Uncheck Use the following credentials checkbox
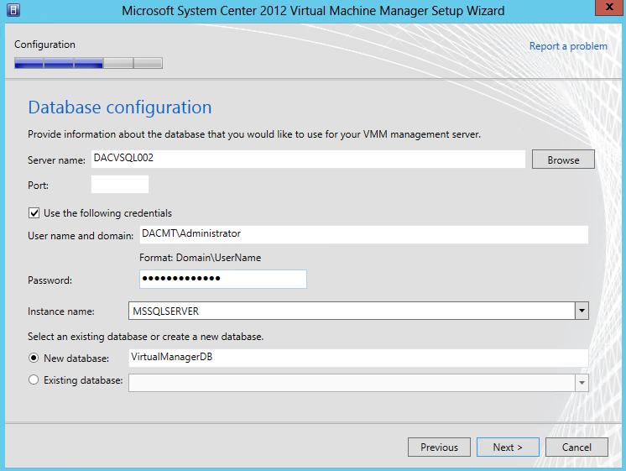 click(34, 213)
